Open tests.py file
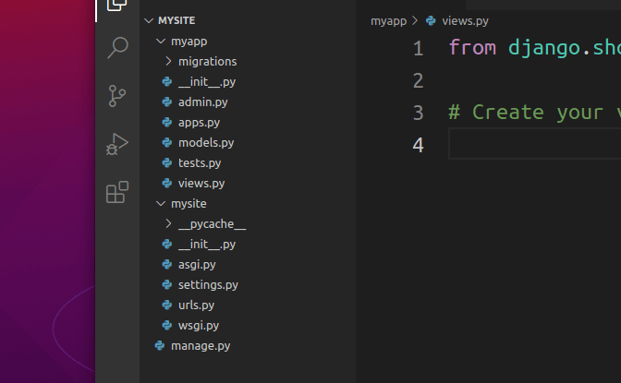The width and height of the screenshot is (621, 383). [x=200, y=163]
